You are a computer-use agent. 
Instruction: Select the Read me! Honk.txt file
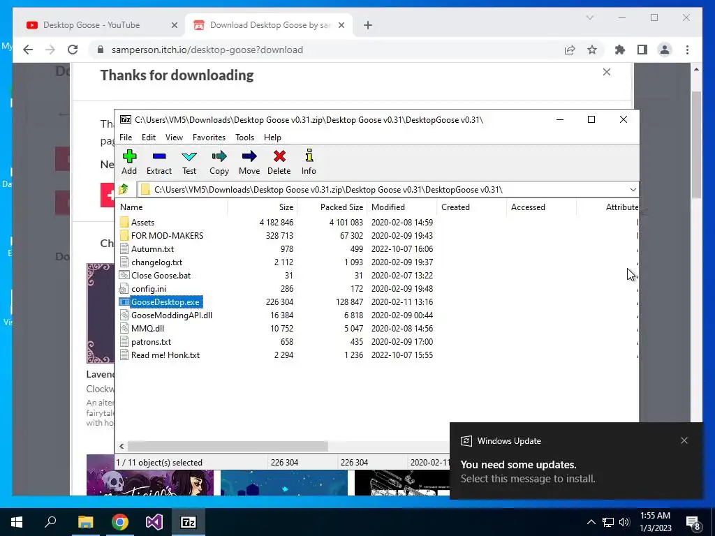[165, 355]
